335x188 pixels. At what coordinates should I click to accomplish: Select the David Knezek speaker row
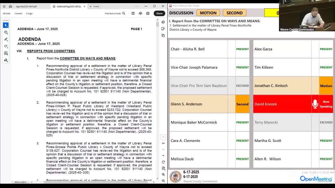[293, 104]
